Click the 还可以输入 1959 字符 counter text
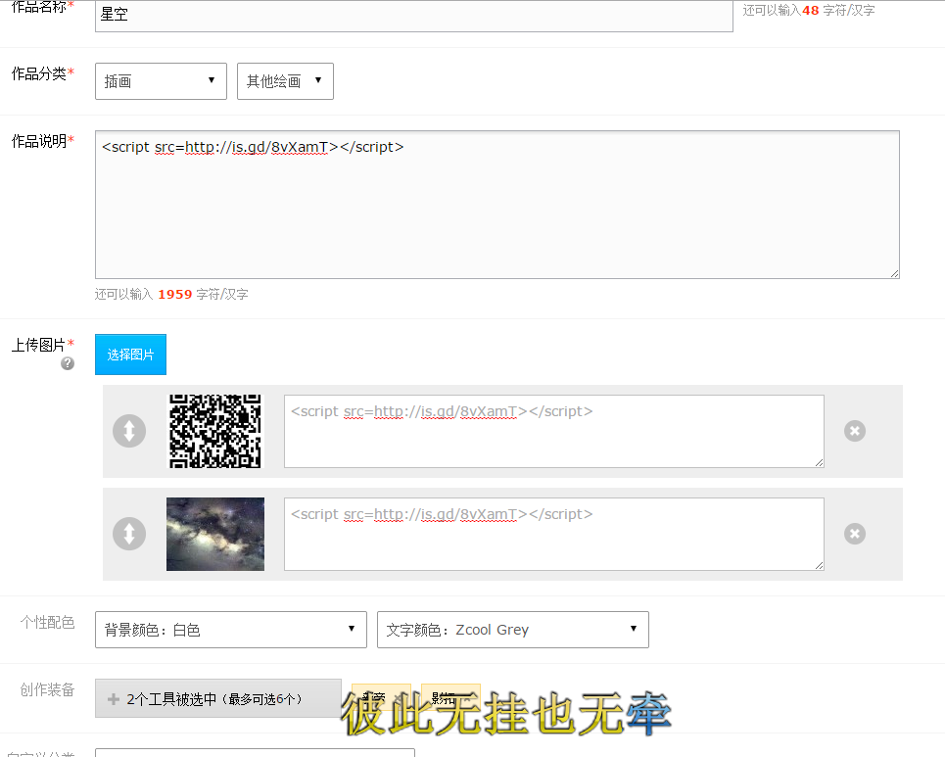The image size is (945, 757). click(x=171, y=294)
